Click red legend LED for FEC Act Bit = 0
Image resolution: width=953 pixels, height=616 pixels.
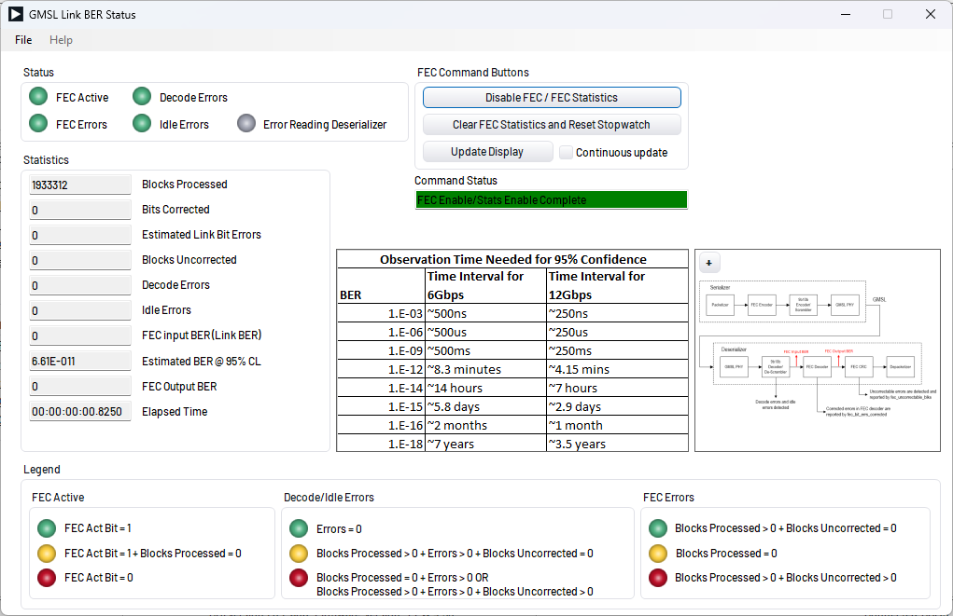click(47, 578)
